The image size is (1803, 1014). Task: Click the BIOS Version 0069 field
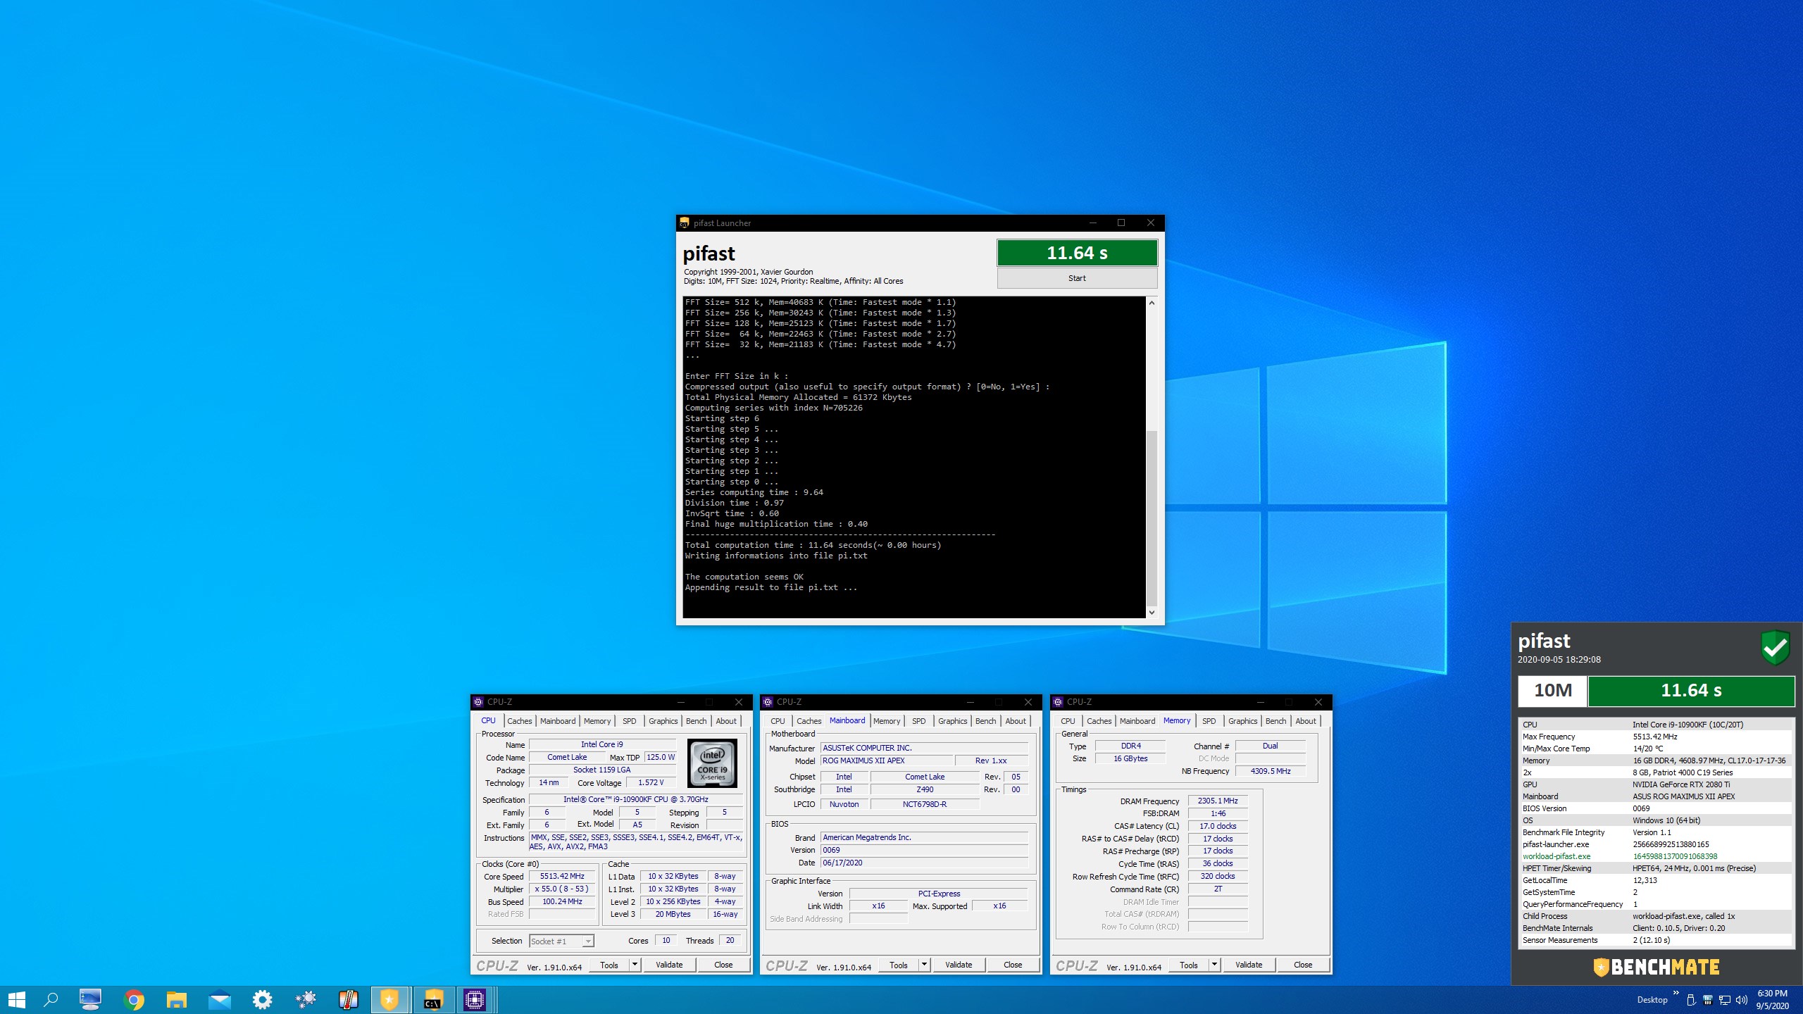point(924,850)
